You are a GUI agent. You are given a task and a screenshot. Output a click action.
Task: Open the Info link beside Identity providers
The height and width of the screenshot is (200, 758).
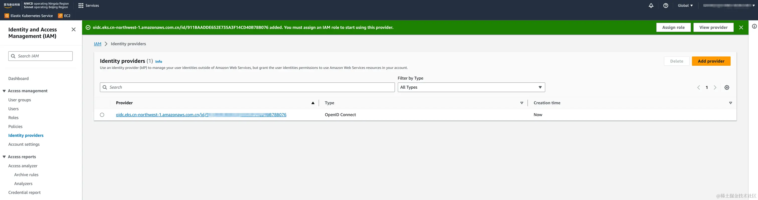click(x=159, y=62)
